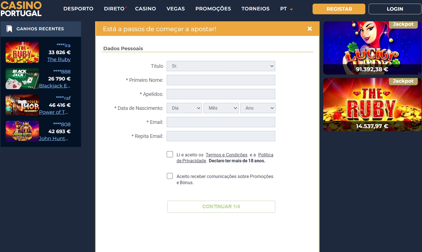Open the Titulo dropdown

tap(221, 66)
